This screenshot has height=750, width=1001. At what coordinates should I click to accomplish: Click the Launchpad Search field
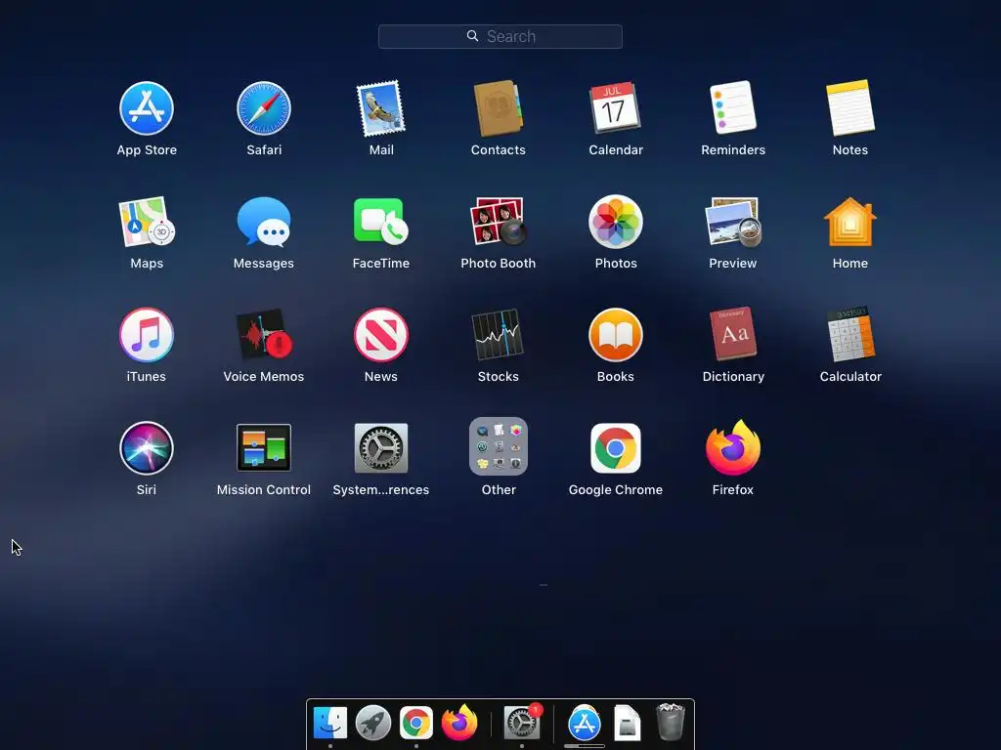pos(500,36)
